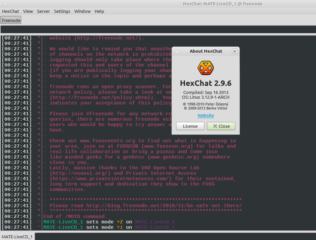Viewport: 316px width, 240px height.
Task: Open the HexChat menu
Action: 11,11
